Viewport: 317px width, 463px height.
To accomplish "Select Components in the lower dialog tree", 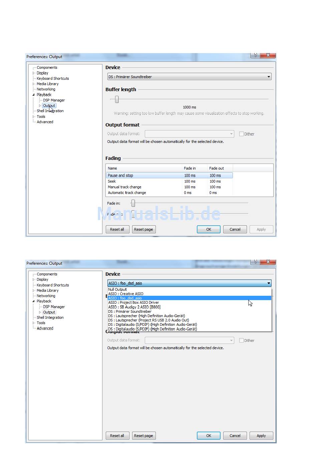I will click(47, 274).
